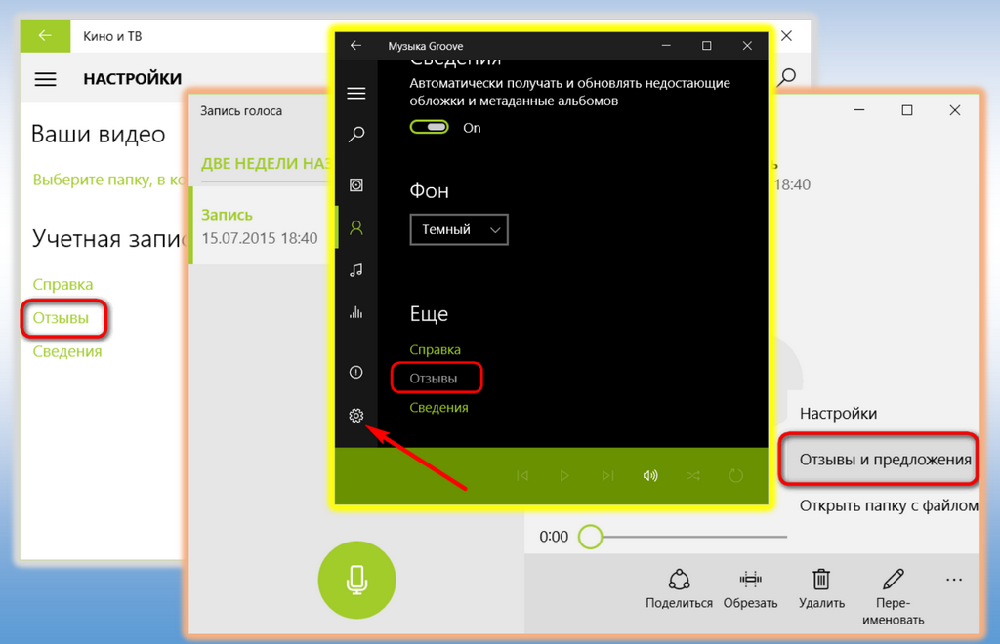Open Albums view in Groove sidebar
The image size is (1000, 644).
coord(356,184)
